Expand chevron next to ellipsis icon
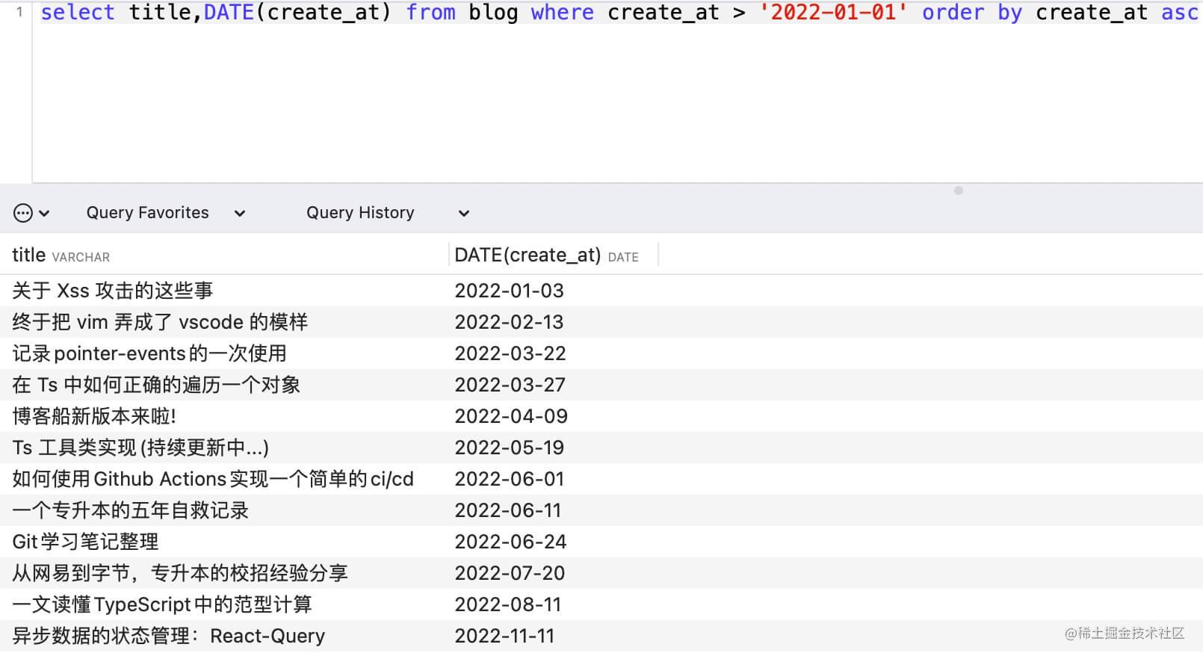The width and height of the screenshot is (1203, 659). click(44, 214)
